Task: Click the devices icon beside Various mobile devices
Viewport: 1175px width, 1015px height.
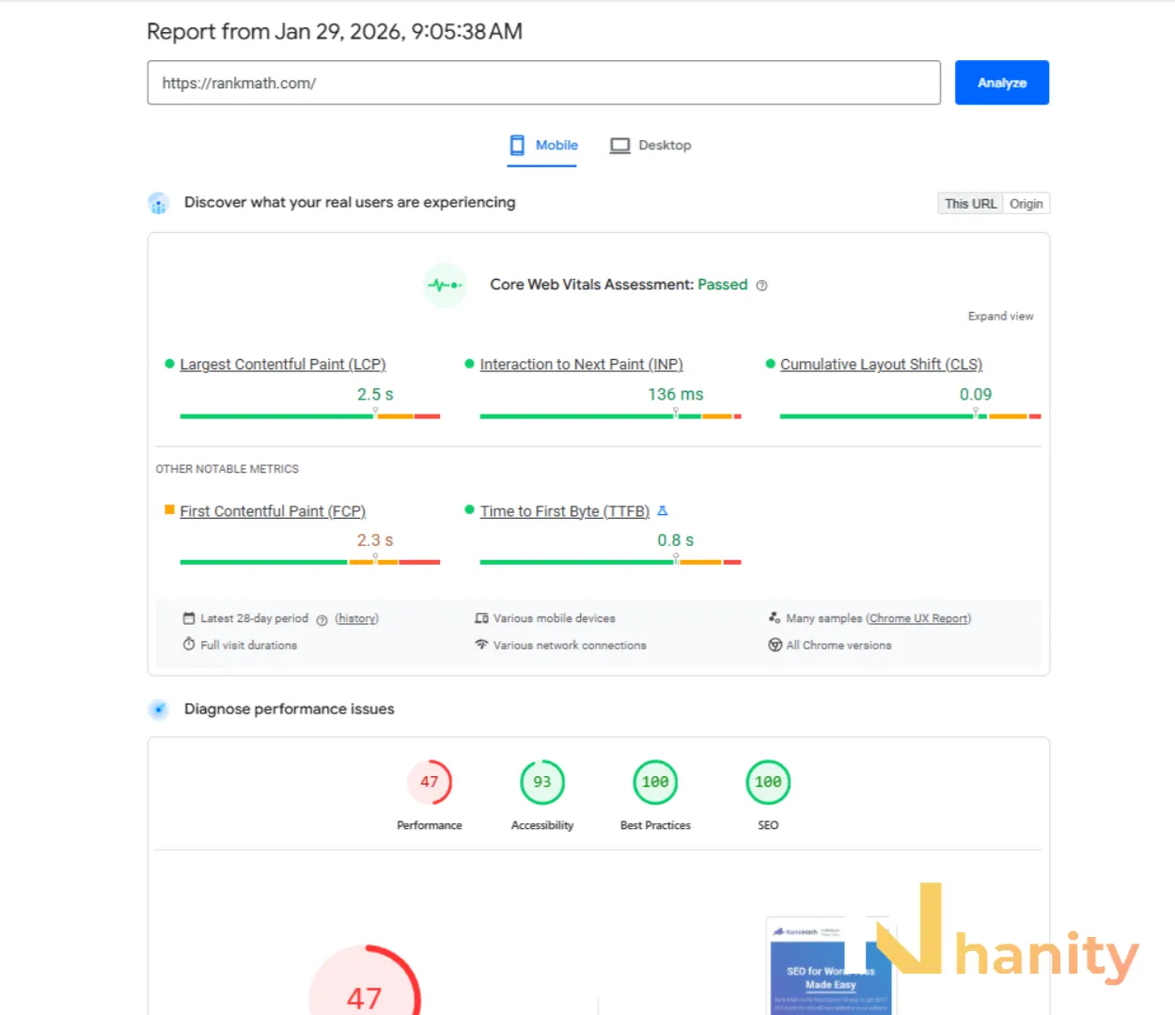Action: tap(481, 618)
